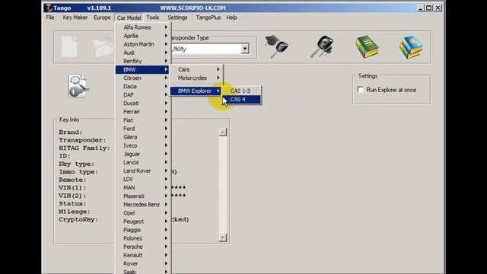This screenshot has height=274, width=487.
Task: Expand LDV in car list
Action: coord(143,180)
